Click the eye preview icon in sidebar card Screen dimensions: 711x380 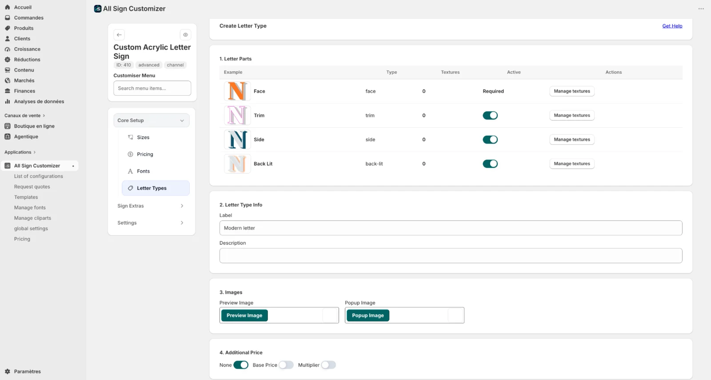click(185, 35)
